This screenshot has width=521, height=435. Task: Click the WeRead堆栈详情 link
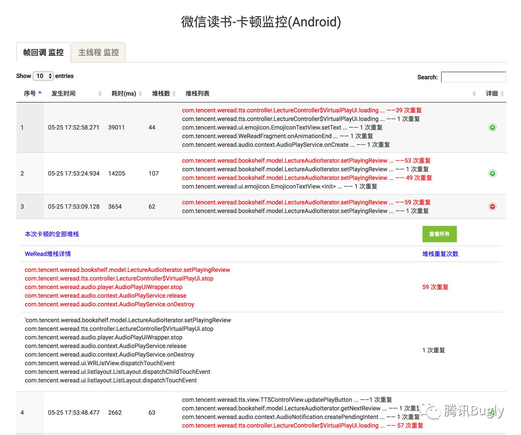(x=47, y=254)
